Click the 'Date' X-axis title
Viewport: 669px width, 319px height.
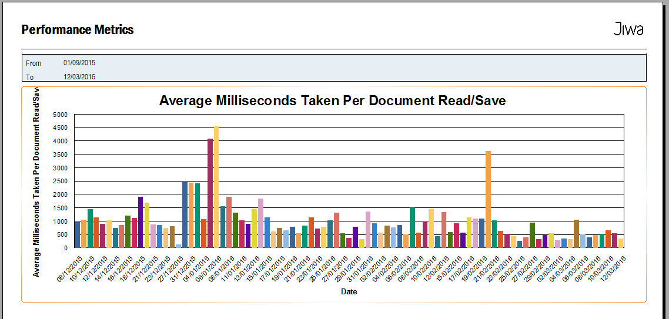(349, 291)
